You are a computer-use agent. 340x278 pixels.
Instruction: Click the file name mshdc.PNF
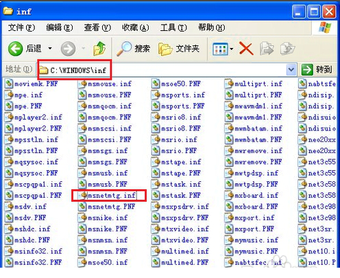tap(32, 240)
